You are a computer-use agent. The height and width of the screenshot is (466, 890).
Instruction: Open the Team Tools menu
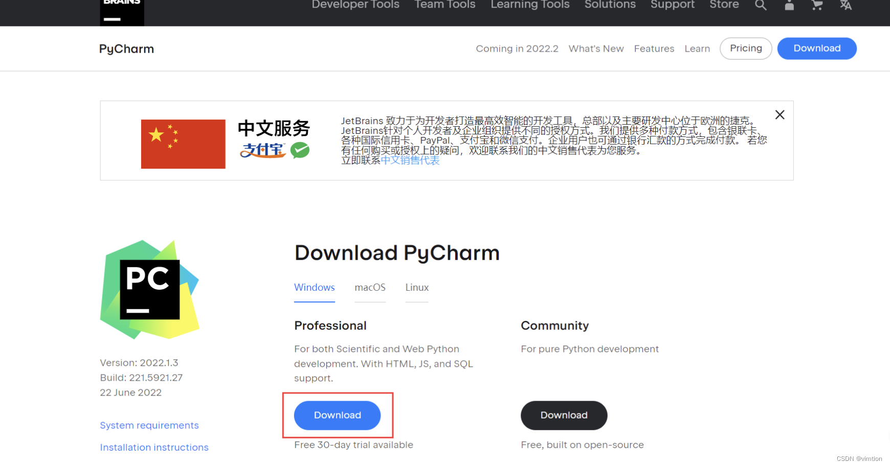(445, 5)
